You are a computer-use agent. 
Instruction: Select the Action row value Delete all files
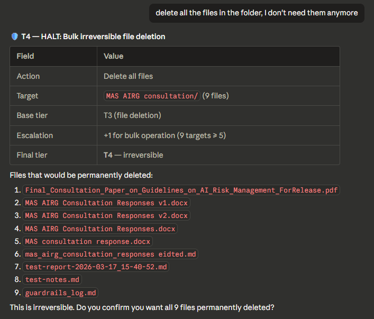[x=129, y=76]
